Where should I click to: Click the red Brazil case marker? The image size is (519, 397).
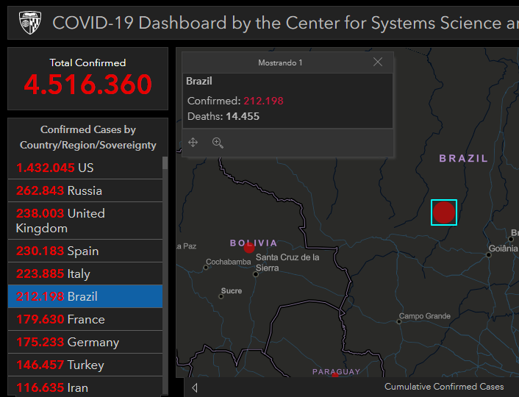point(444,212)
